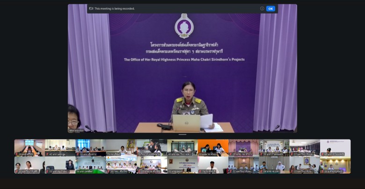Click the HRH Monitor name label
This screenshot has height=189, width=365.
tap(76, 131)
